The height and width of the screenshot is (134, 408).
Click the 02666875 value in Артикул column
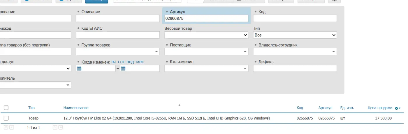click(327, 118)
